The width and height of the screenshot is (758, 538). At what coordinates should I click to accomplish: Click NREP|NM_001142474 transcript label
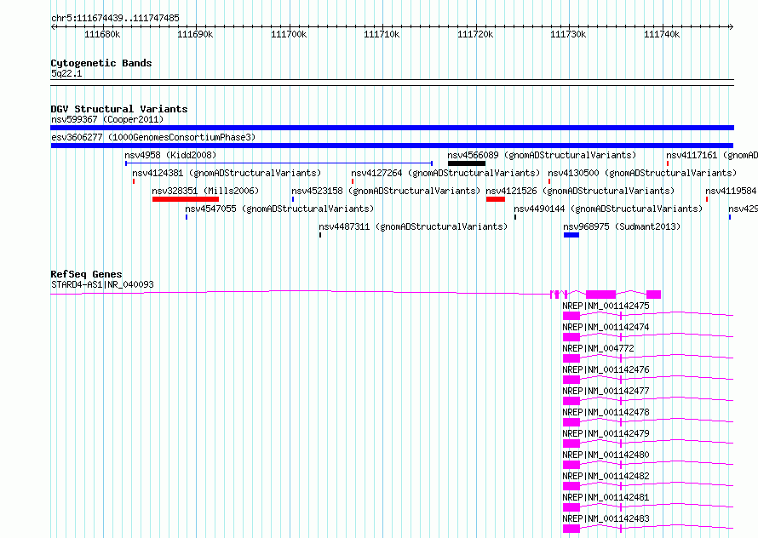tap(606, 327)
